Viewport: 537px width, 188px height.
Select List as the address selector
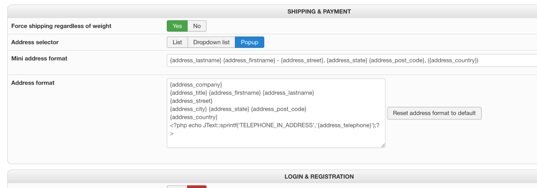pyautogui.click(x=177, y=42)
